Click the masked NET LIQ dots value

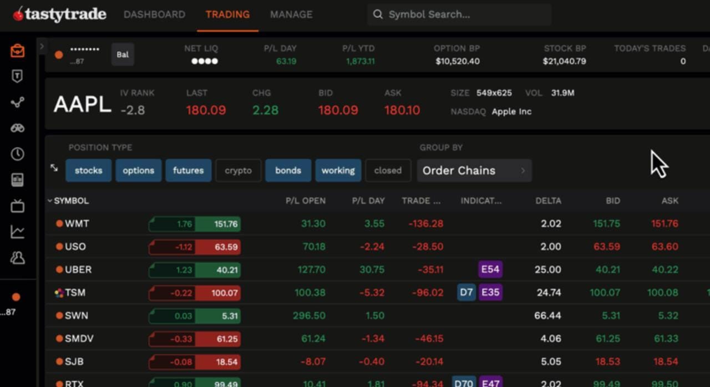[x=205, y=61]
